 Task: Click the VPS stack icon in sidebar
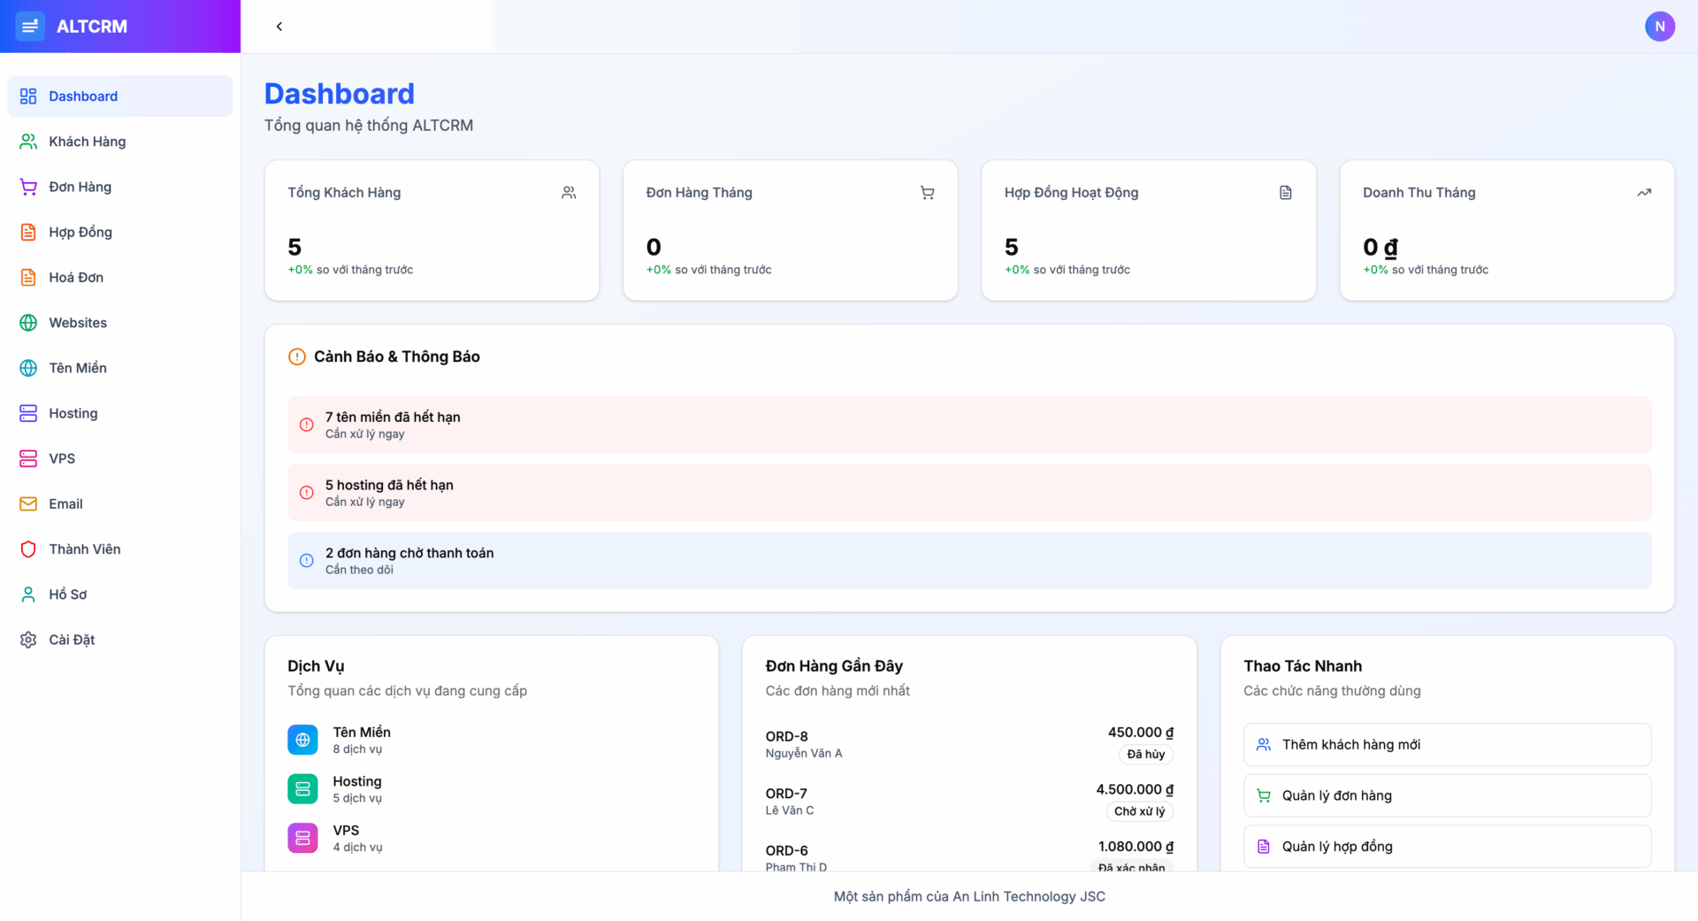(x=27, y=458)
